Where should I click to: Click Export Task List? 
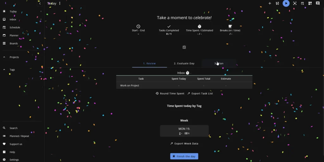tap(200, 94)
